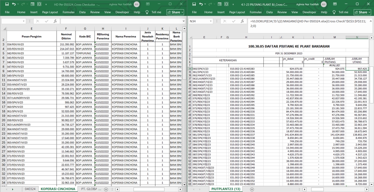
Task: Click the TEMPUYUNG cell in Kode BIC column
Action: pos(85,53)
